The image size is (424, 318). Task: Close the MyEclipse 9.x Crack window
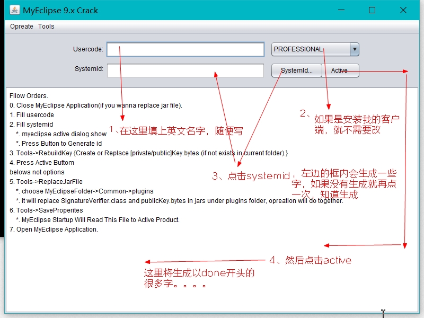[403, 10]
